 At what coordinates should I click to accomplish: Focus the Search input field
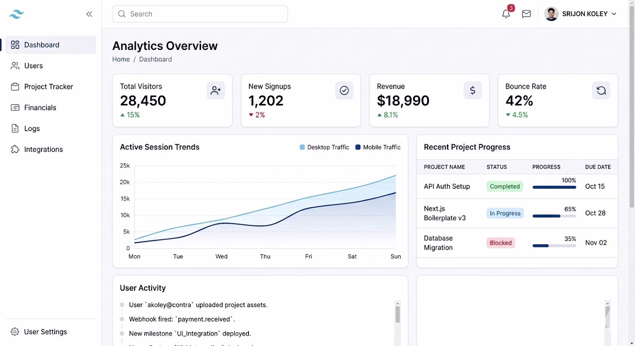(x=200, y=14)
